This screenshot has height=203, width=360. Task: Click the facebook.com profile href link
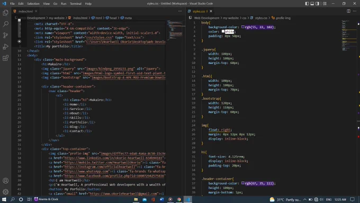point(114,175)
